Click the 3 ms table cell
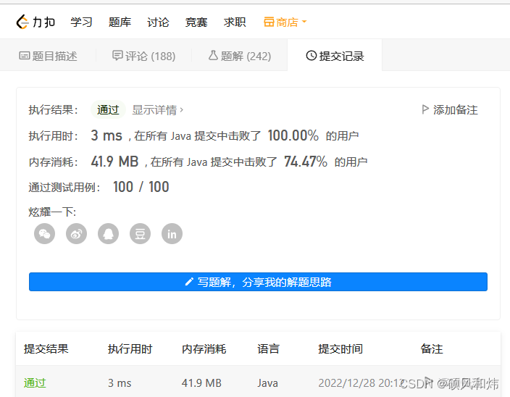The width and height of the screenshot is (510, 397). [120, 383]
